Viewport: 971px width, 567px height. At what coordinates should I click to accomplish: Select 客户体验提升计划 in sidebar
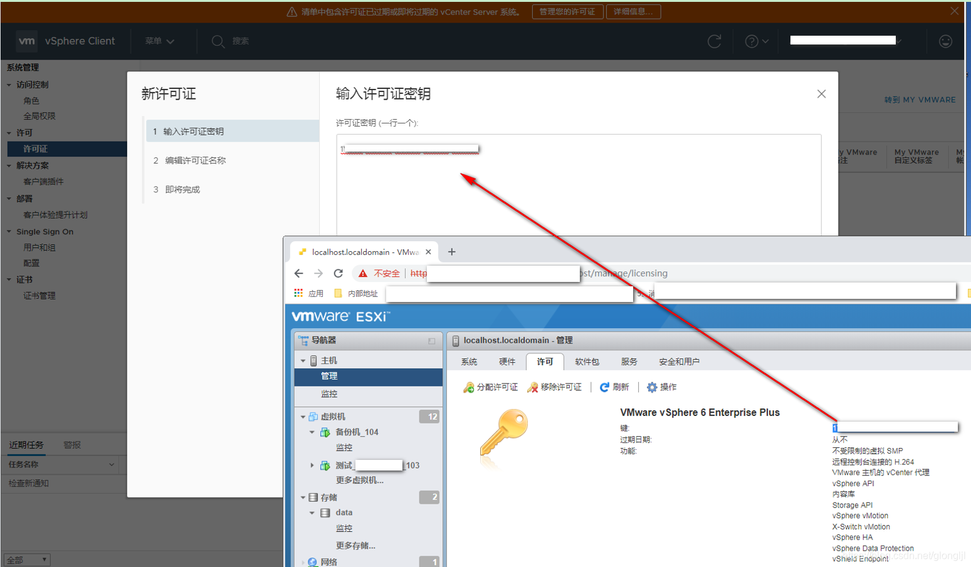click(55, 215)
